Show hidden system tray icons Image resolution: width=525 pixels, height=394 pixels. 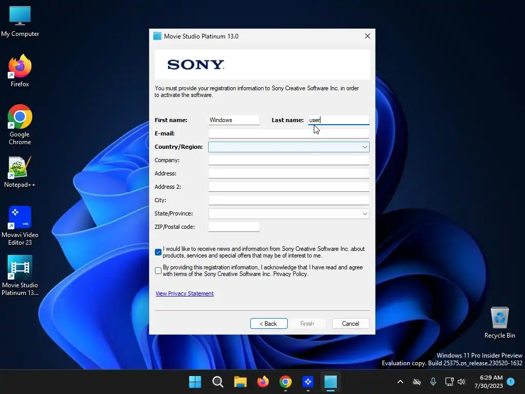(400, 382)
